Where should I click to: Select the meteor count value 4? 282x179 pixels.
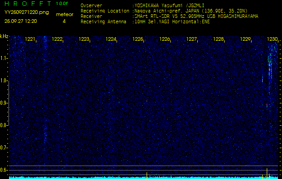[x=64, y=21]
